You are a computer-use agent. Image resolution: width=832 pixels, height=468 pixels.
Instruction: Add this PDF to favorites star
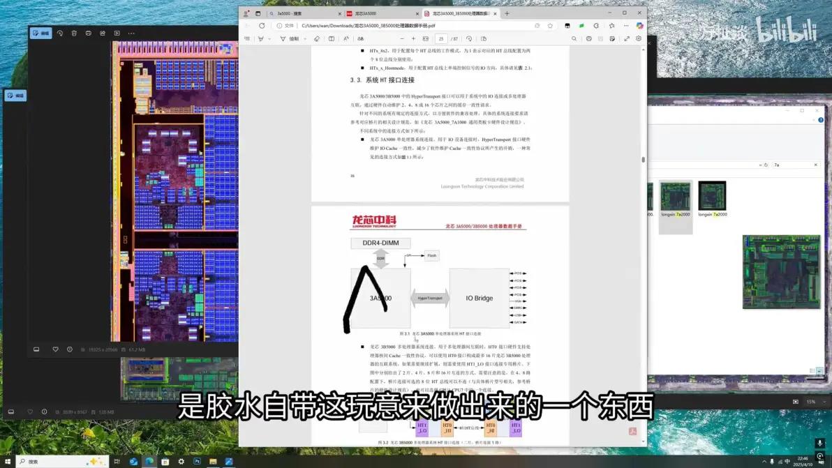pos(550,25)
